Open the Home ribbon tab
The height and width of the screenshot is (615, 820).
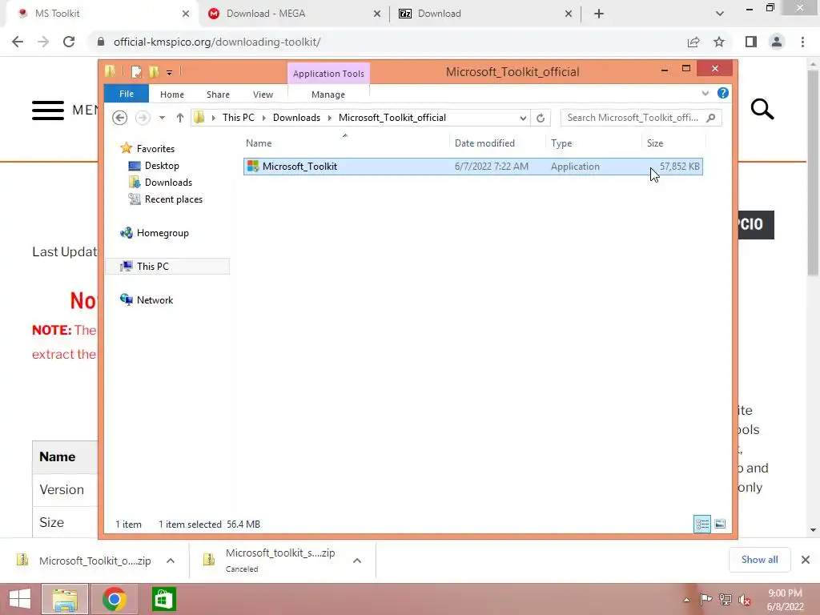coord(172,94)
